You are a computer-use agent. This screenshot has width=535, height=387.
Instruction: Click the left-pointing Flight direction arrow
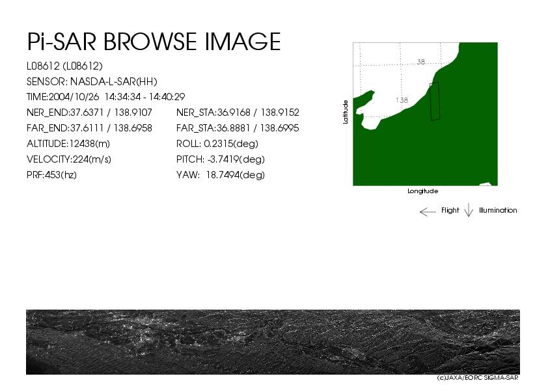tap(428, 212)
